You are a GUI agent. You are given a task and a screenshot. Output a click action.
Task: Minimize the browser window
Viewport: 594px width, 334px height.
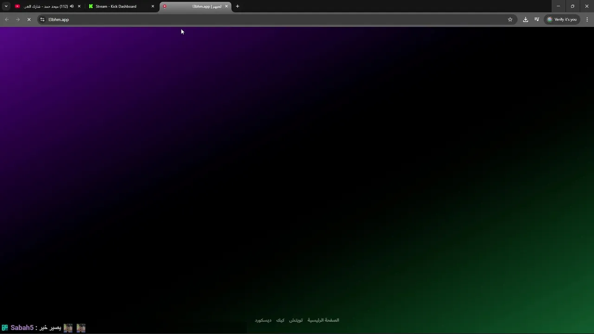[x=558, y=6]
